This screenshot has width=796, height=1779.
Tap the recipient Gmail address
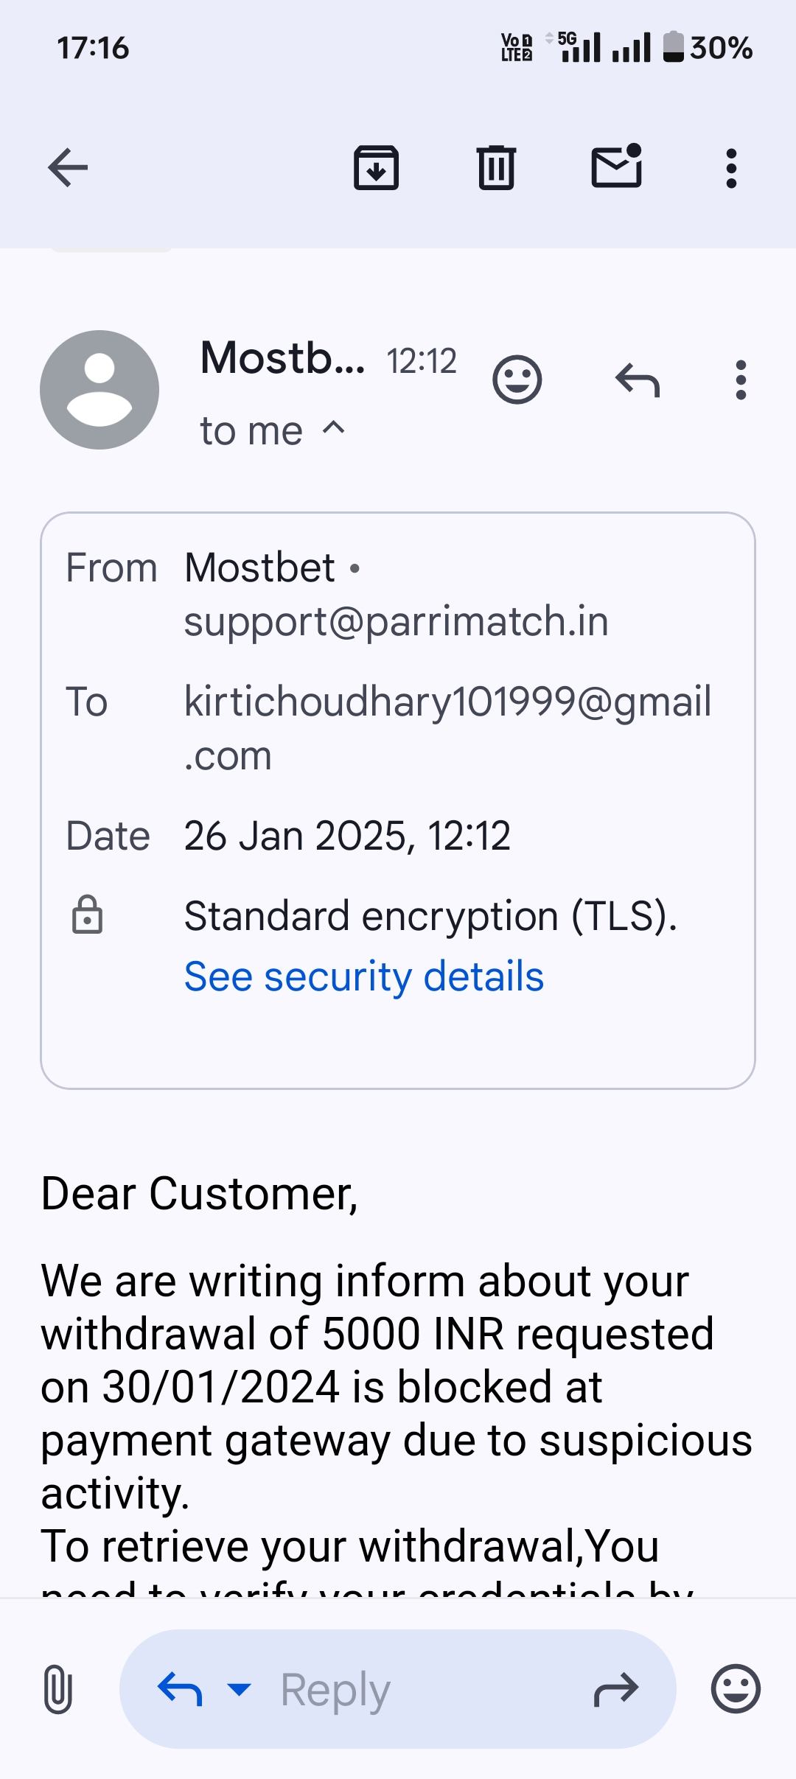(447, 702)
